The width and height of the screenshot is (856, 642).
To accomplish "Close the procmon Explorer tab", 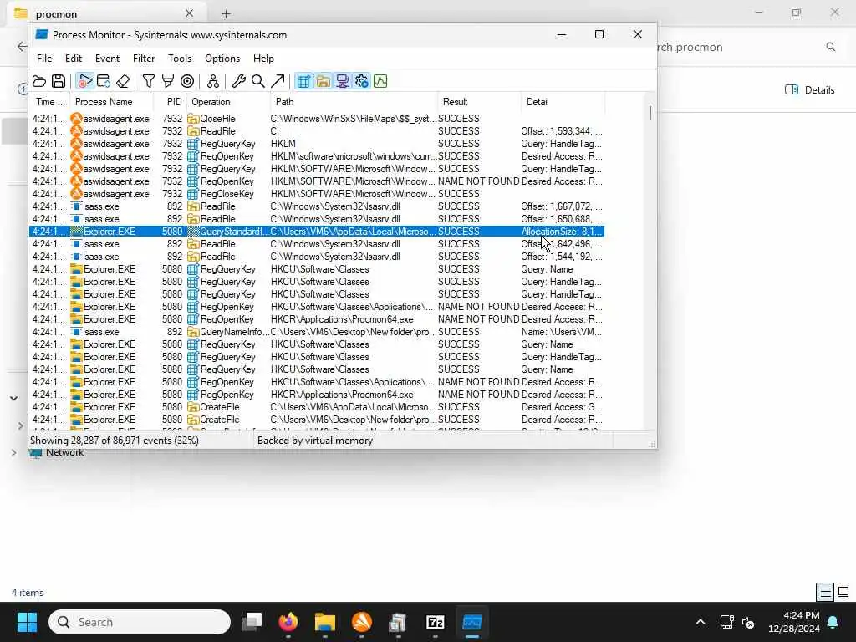I will (x=189, y=13).
